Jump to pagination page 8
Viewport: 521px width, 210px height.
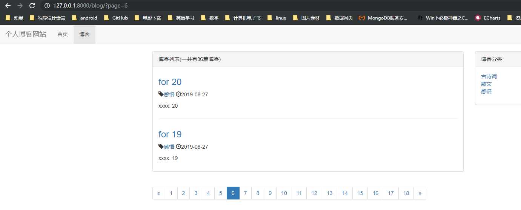pos(258,193)
